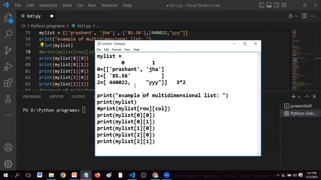The image size is (321, 180).
Task: Open dropdown next to Run button
Action: [296, 16]
